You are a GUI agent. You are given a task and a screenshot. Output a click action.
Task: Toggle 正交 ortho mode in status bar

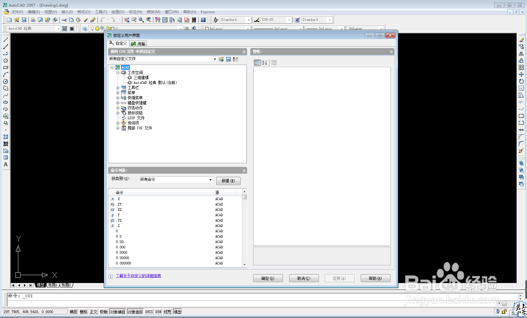click(94, 312)
